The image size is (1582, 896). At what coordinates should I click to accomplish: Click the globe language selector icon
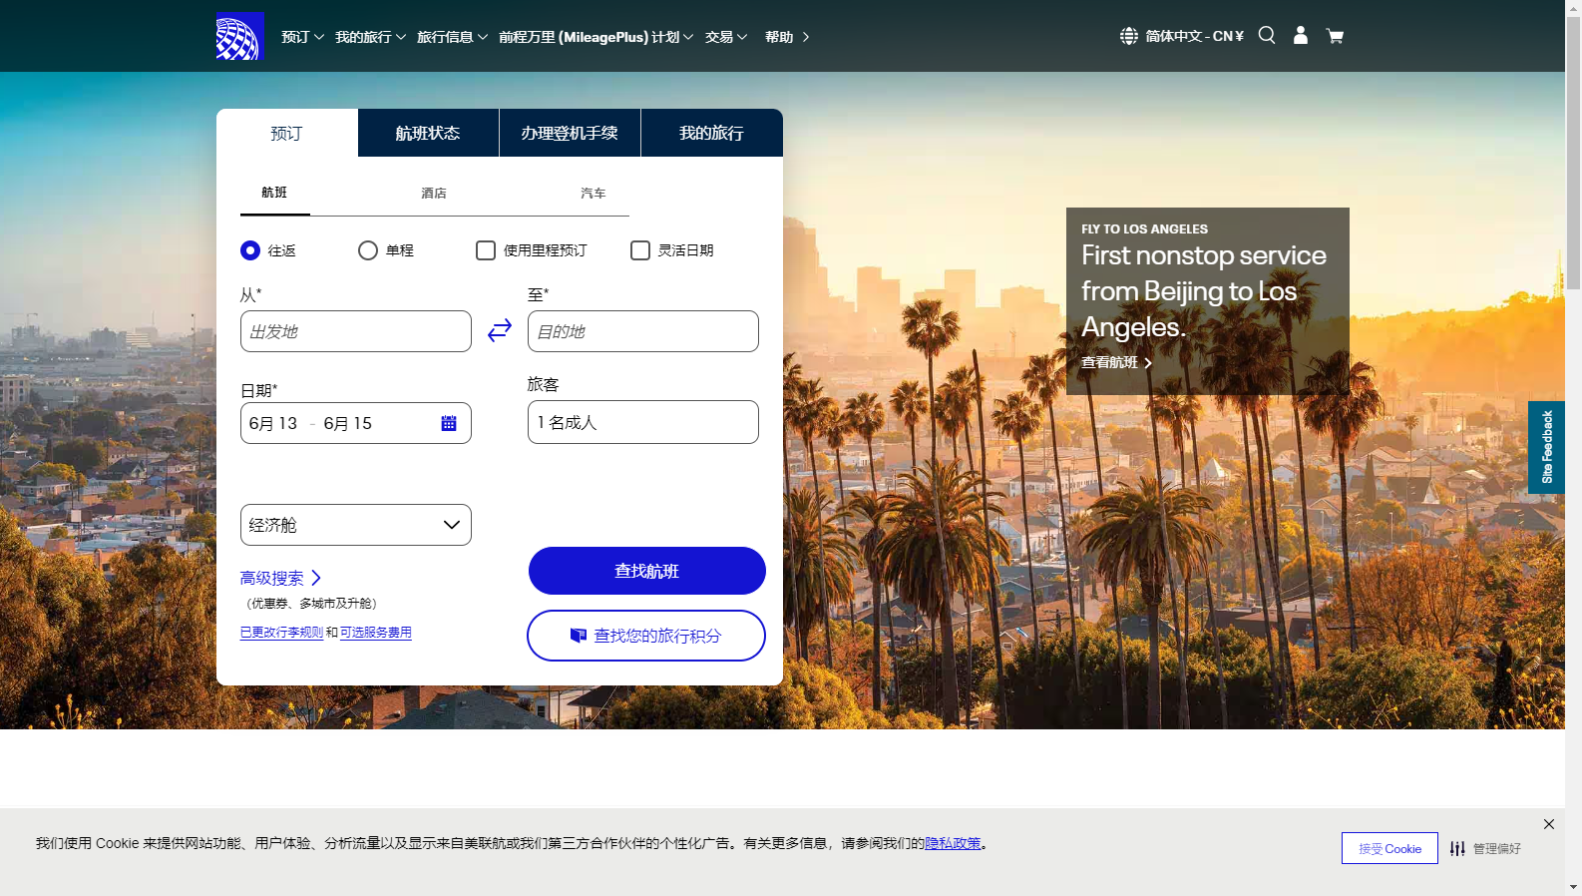[x=1128, y=36]
